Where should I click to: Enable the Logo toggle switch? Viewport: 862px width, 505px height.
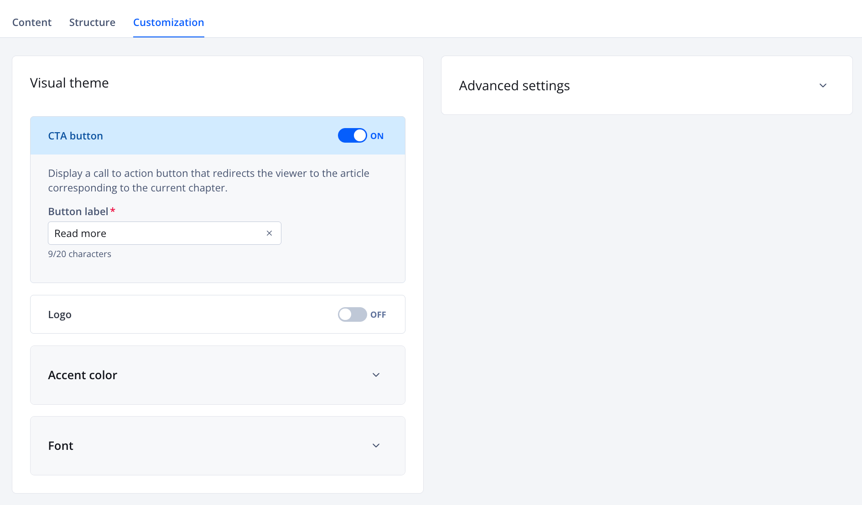coord(352,314)
